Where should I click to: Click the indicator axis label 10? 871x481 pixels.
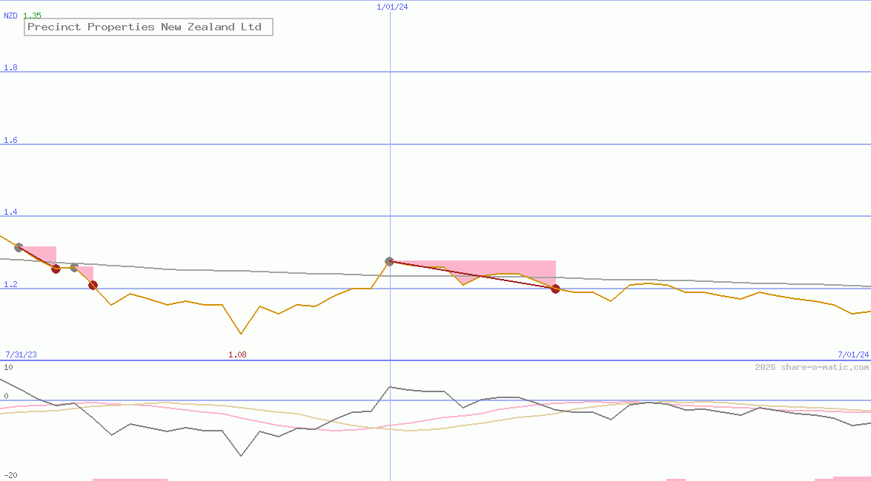click(8, 367)
